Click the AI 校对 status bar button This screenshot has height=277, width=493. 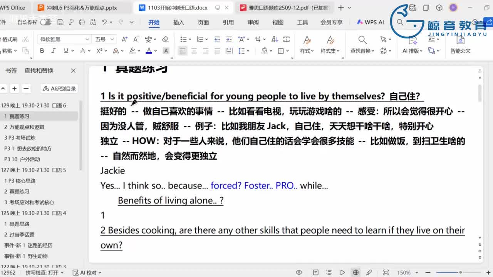click(87, 272)
